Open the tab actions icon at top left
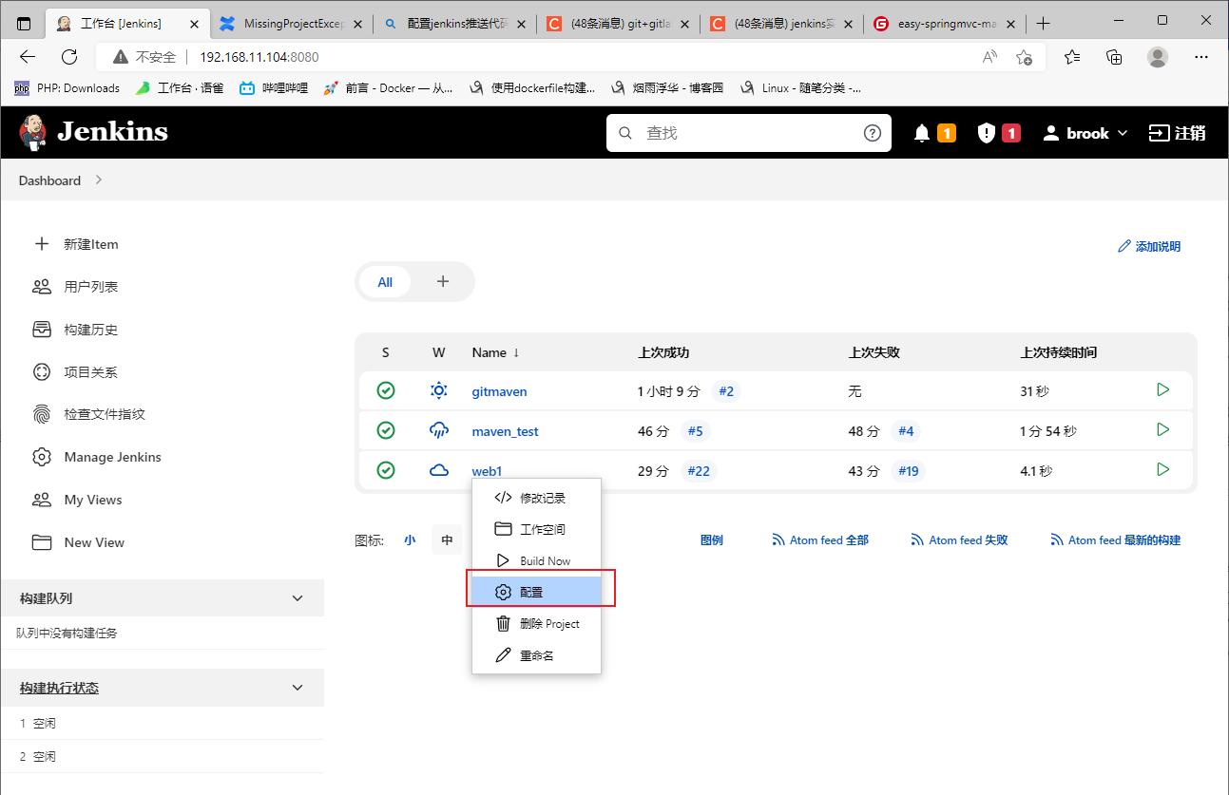 coord(24,23)
